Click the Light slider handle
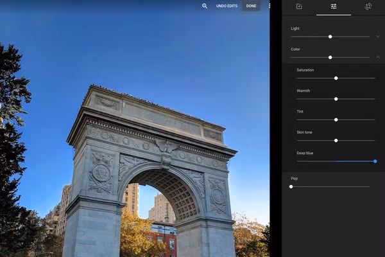The image size is (385, 257). [x=330, y=37]
